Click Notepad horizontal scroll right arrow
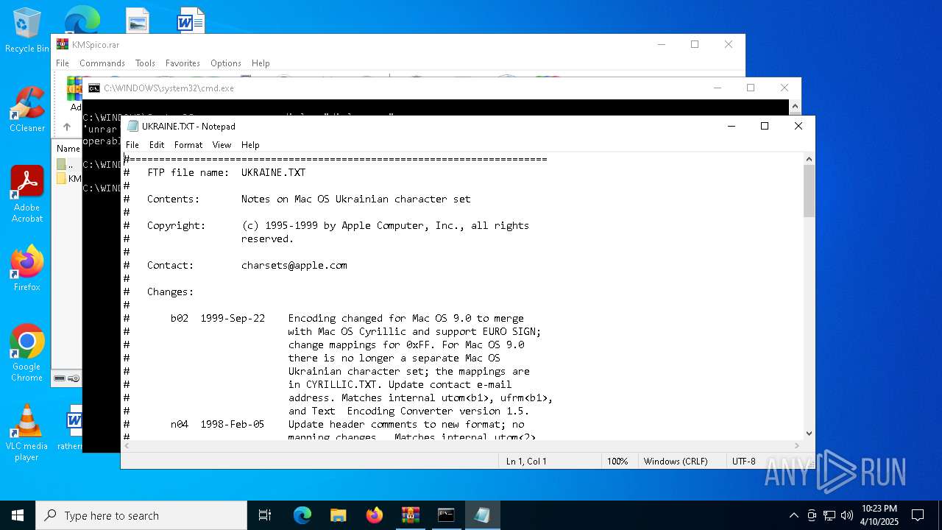Viewport: 942px width, 530px height. point(796,445)
